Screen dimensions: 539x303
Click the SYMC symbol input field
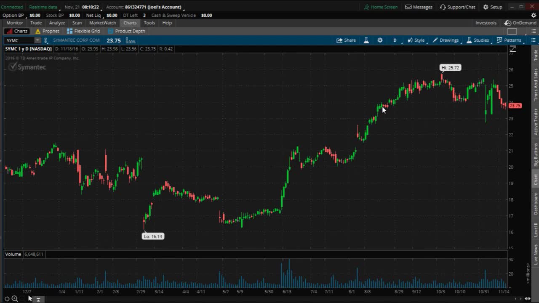point(19,40)
